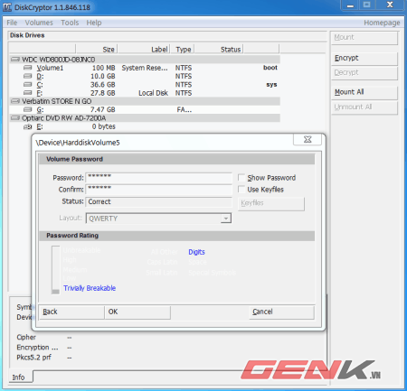Viewport: 407px width, 391px height.
Task: Click the Optiarc DVD RW device icon
Action: pyautogui.click(x=15, y=118)
